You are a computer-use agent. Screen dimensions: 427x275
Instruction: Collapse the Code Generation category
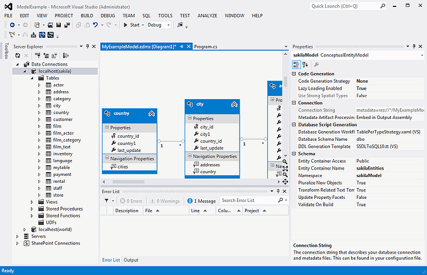click(x=294, y=74)
